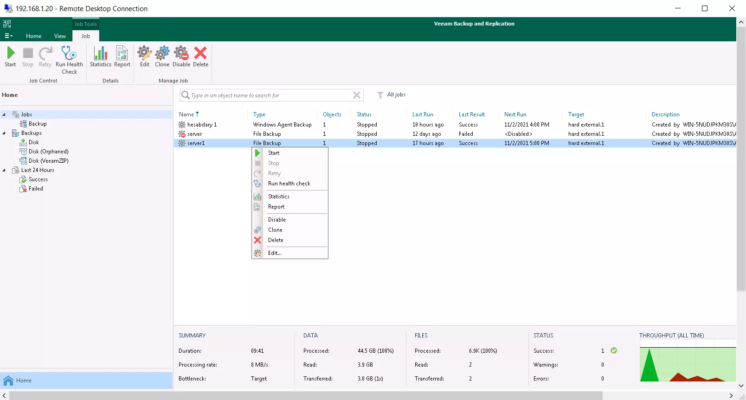
Task: Click the object name search field
Action: coord(270,95)
